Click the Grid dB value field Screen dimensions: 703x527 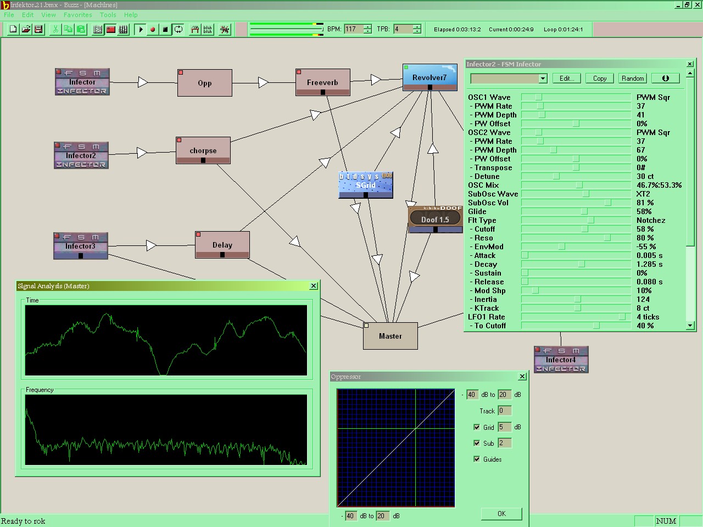point(504,427)
